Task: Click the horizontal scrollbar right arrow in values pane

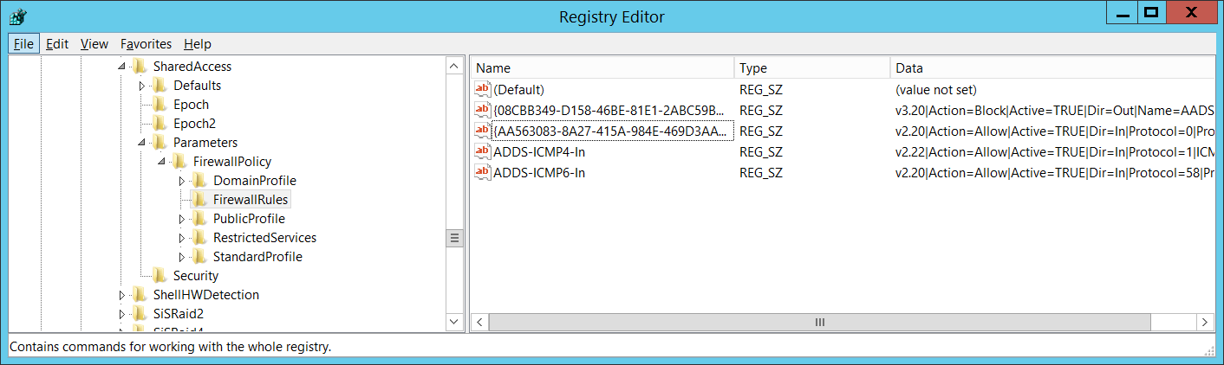Action: (x=1205, y=322)
